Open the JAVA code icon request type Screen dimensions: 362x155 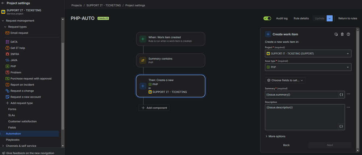[x=7, y=60]
